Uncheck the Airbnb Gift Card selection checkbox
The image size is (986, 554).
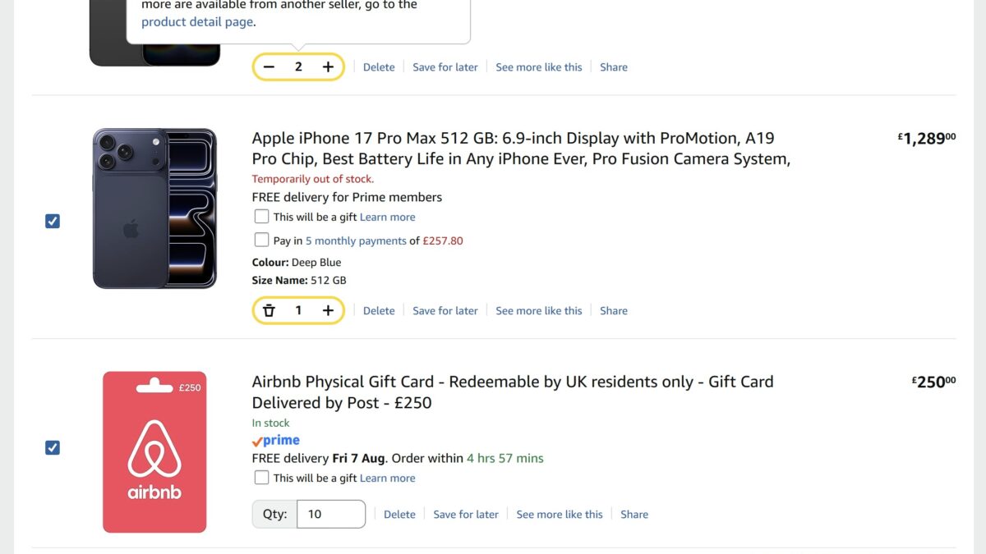(53, 447)
